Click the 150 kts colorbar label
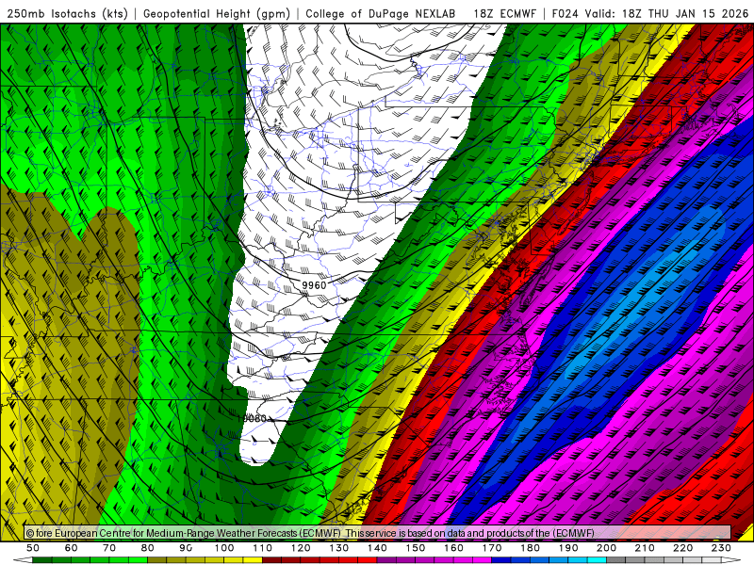The image size is (754, 565). (x=416, y=548)
